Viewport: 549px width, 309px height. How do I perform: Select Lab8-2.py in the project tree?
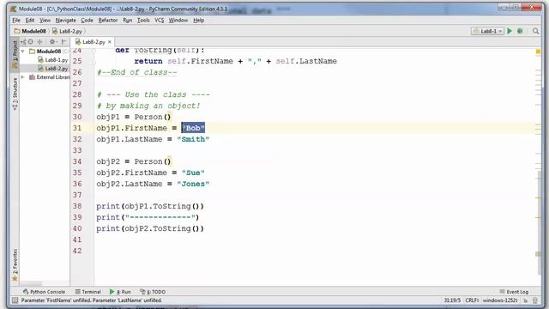coord(53,69)
